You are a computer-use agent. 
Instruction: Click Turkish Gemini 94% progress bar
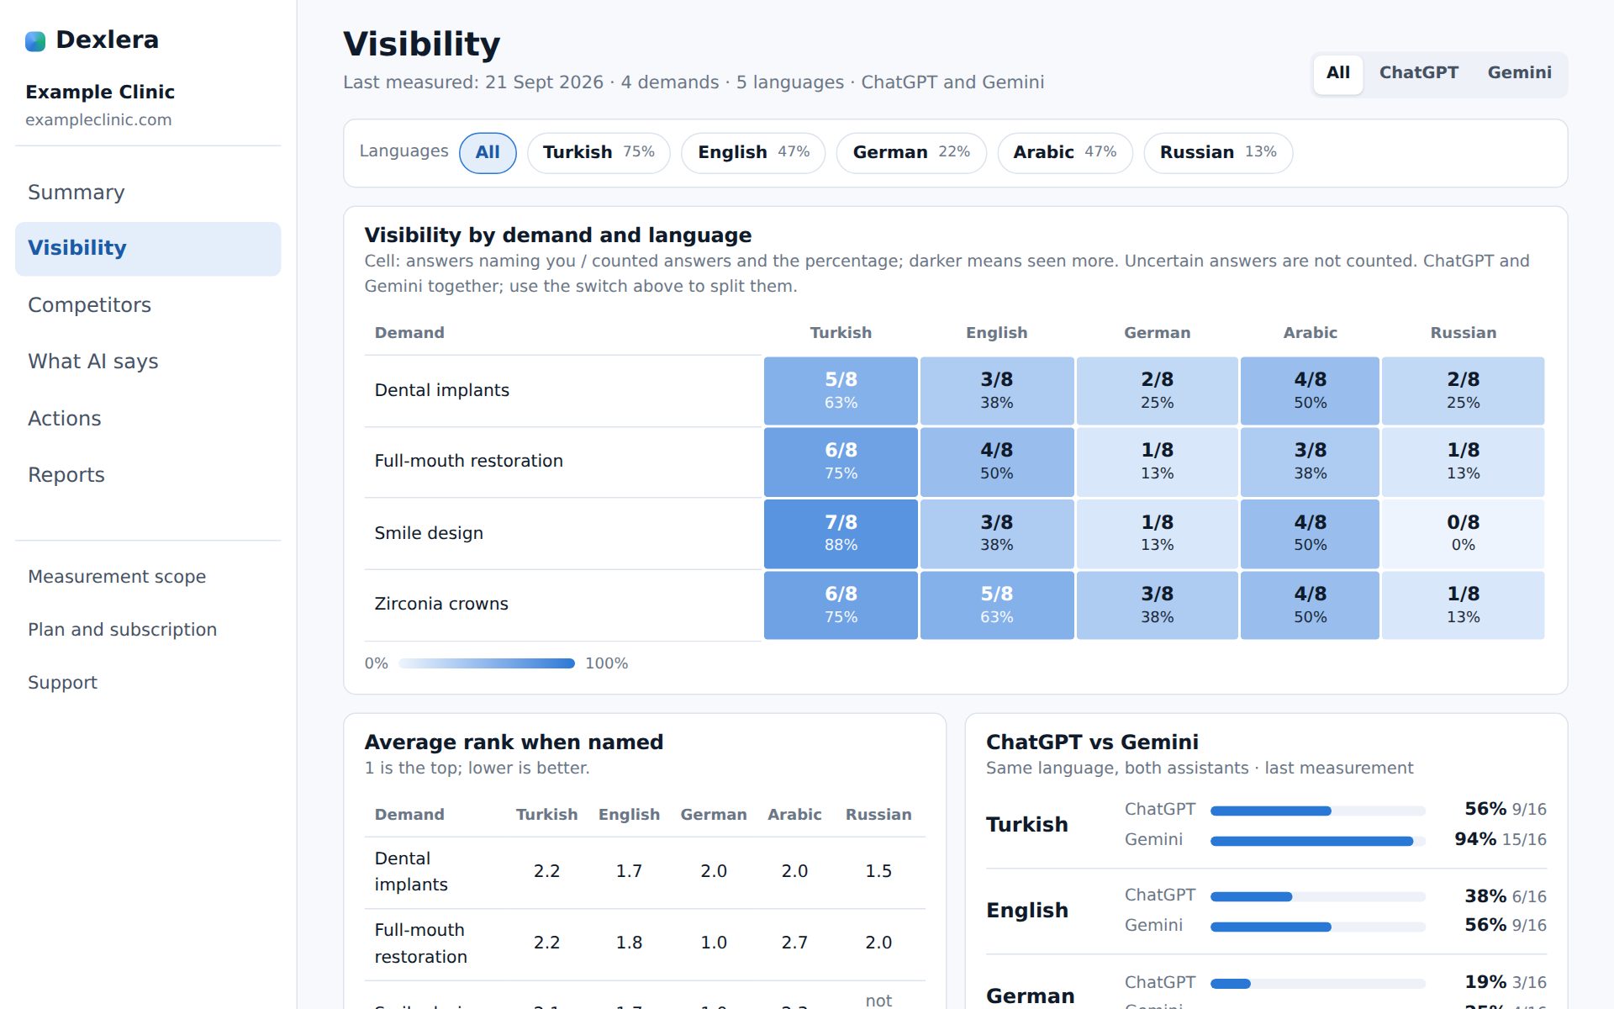click(x=1318, y=841)
